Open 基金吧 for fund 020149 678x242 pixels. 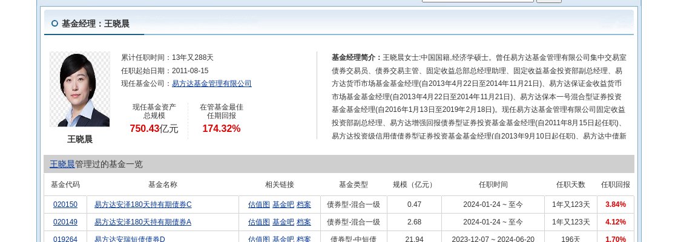click(x=283, y=221)
